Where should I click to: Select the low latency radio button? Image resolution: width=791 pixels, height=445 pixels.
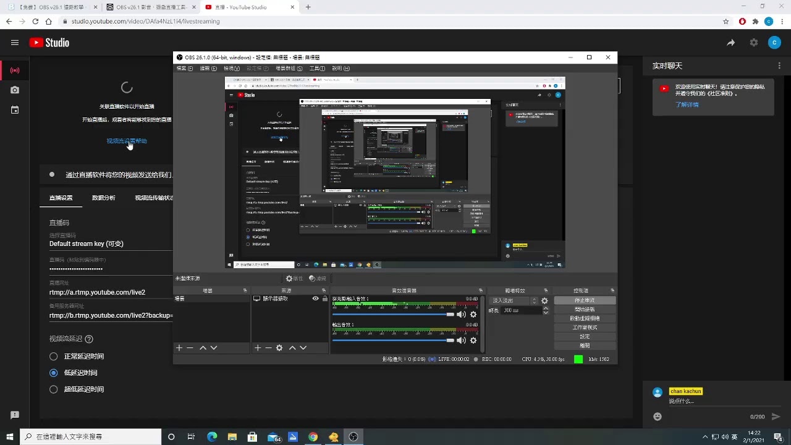pyautogui.click(x=54, y=373)
